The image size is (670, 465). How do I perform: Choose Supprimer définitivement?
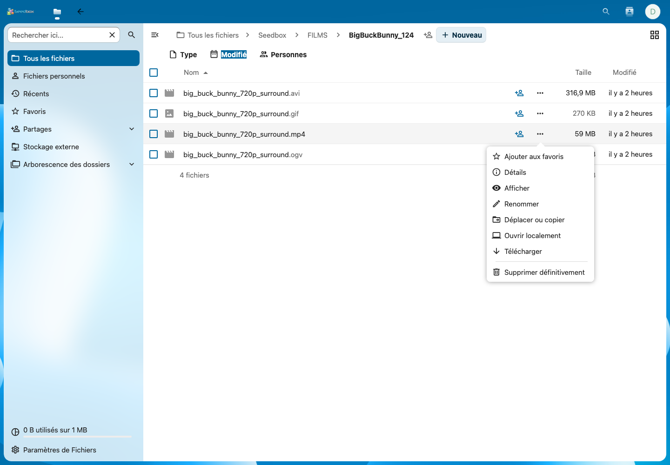(540, 272)
